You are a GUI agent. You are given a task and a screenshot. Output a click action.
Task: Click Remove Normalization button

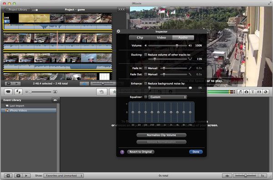162,142
